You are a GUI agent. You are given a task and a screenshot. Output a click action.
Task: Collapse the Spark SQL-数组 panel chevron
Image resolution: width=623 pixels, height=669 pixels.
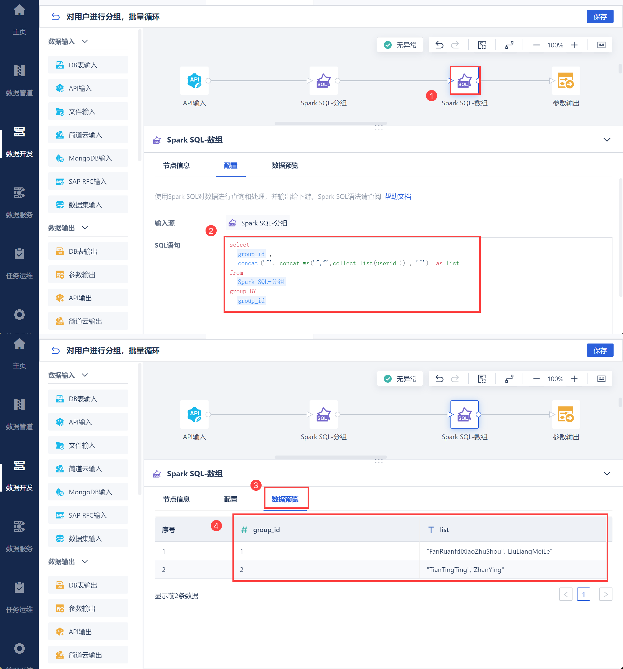click(x=607, y=140)
